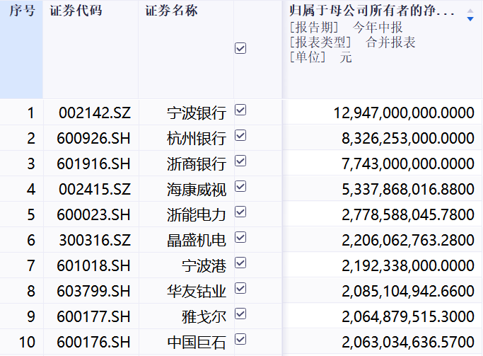The image size is (483, 356).
Task: Select the value 2,778,588,045.7800
Action: click(x=408, y=215)
